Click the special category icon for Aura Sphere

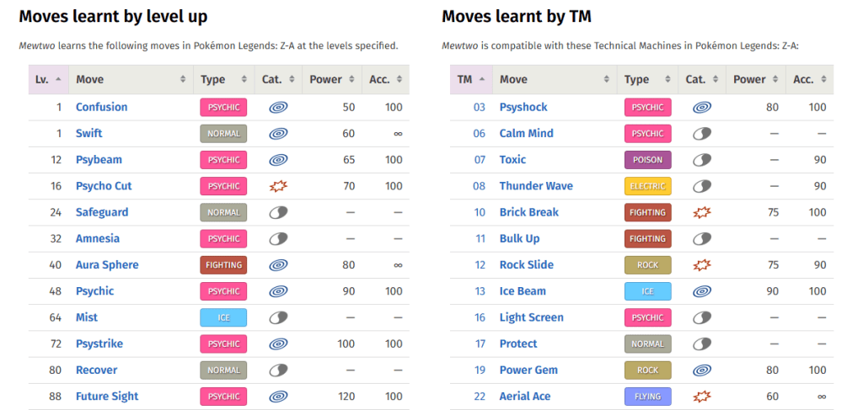[x=278, y=265]
